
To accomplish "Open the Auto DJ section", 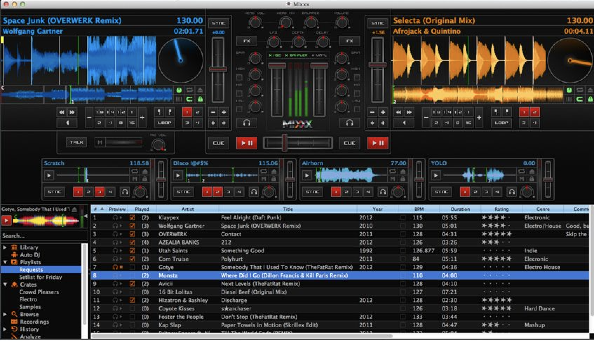I will tap(30, 255).
